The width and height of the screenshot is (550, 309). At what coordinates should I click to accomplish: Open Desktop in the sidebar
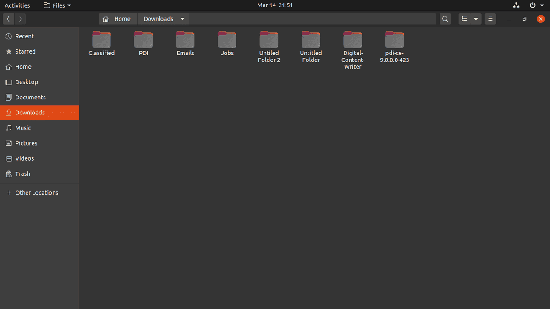pos(39,82)
